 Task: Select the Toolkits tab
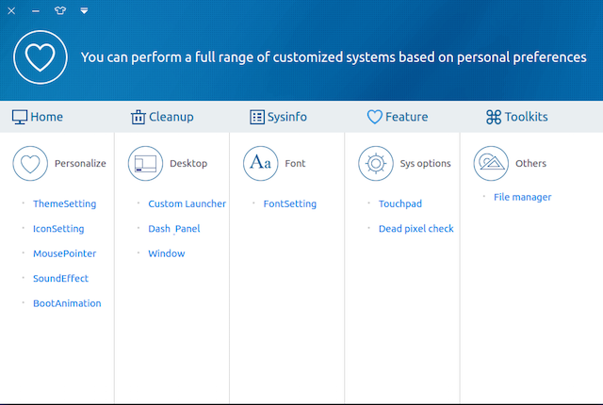(517, 117)
